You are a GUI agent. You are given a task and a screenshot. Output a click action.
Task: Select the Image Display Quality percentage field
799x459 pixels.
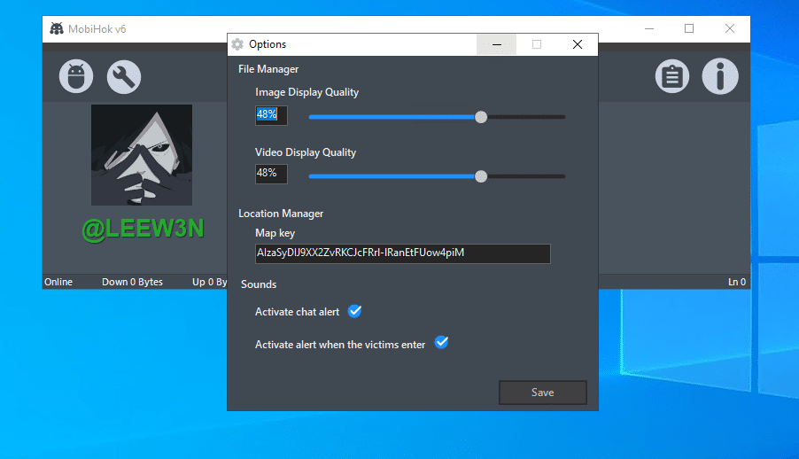271,115
